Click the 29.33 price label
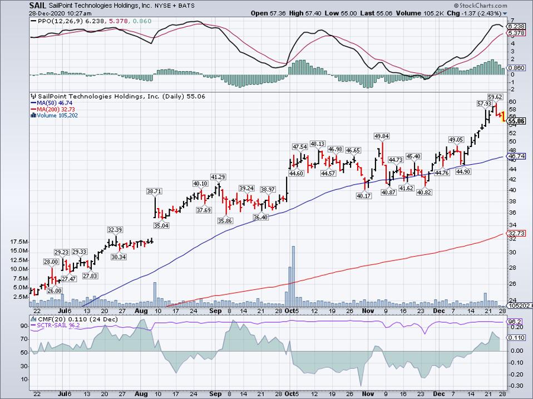Screen dimensions: 533x399 (x=79, y=252)
